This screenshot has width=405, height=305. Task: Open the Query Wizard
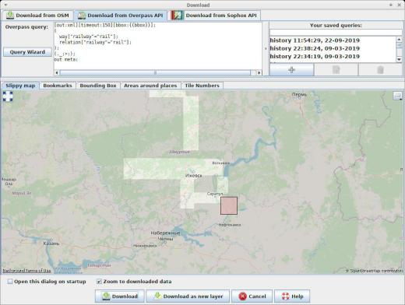(27, 52)
